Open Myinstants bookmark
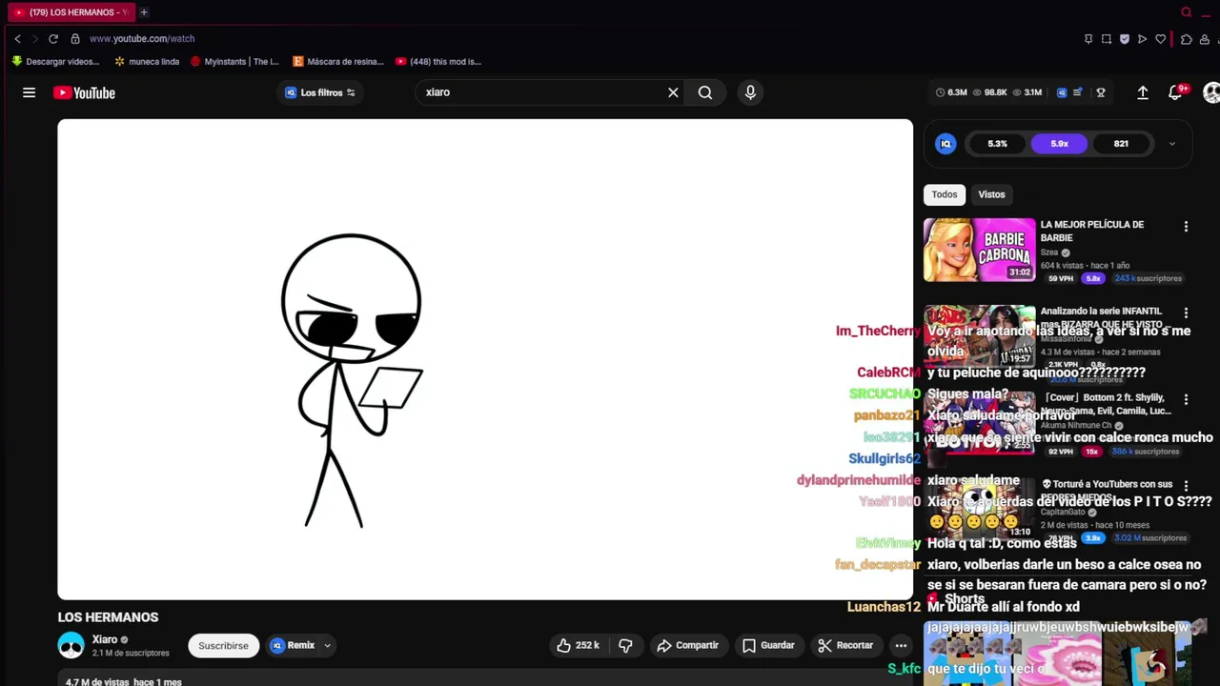The height and width of the screenshot is (686, 1220). (x=234, y=62)
